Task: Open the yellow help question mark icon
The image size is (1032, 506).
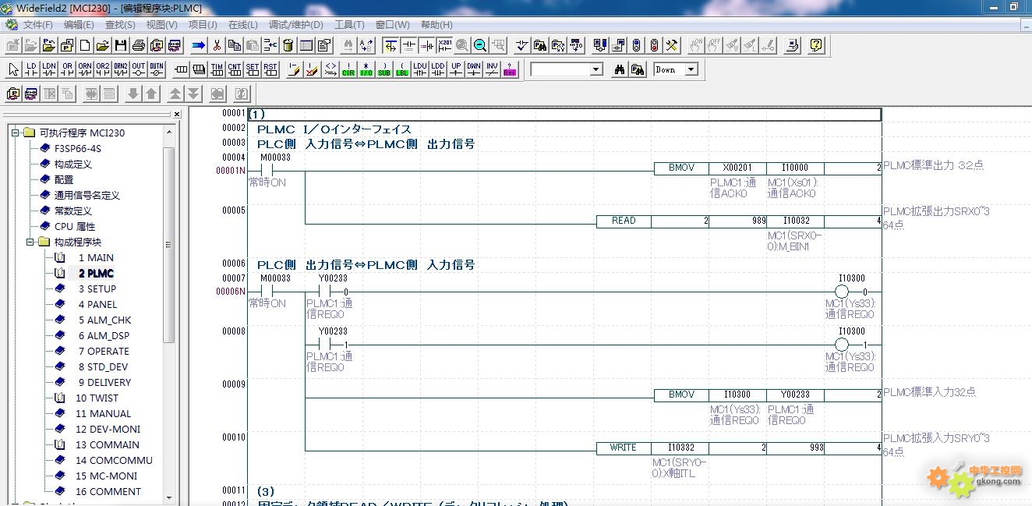Action: 815,45
